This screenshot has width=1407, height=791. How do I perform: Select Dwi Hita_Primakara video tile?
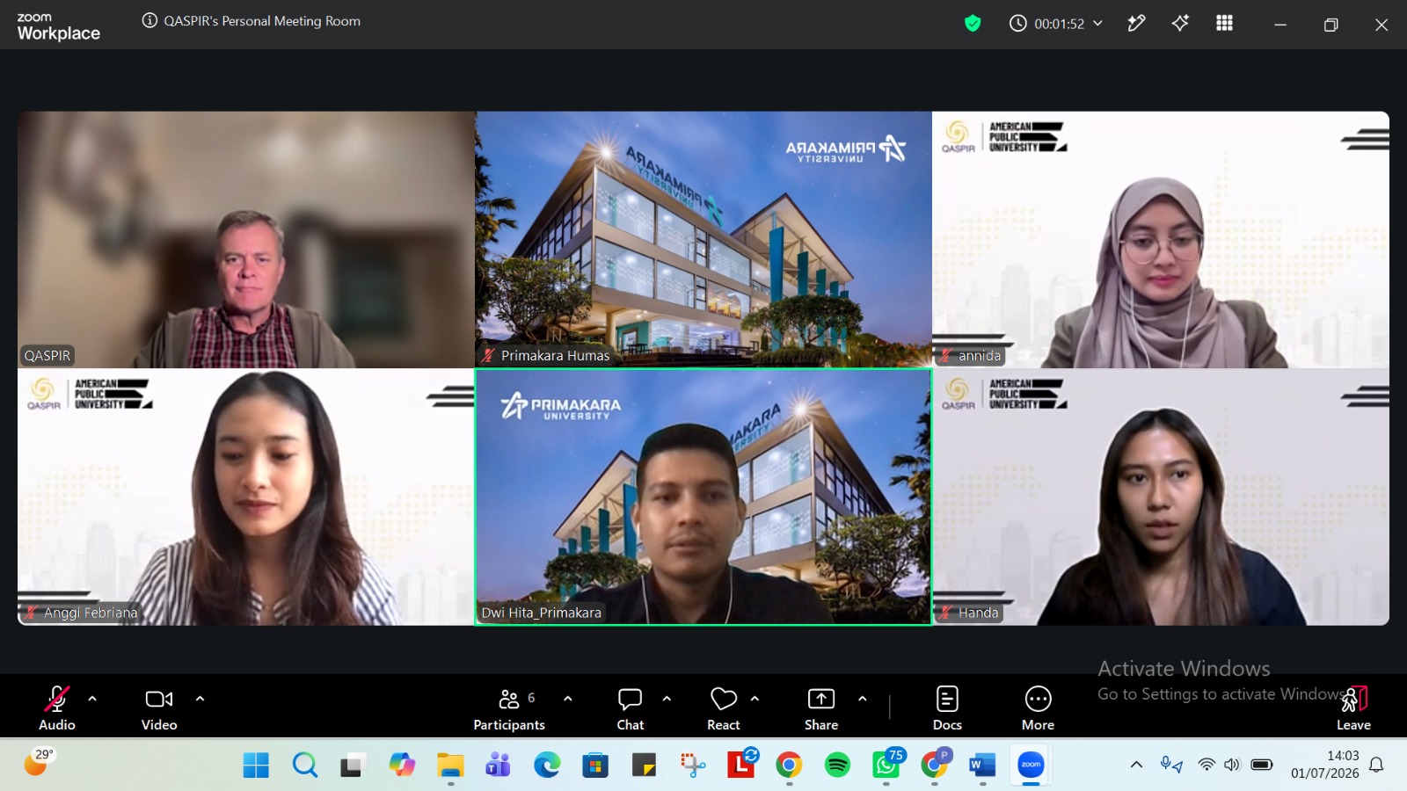[x=703, y=497]
